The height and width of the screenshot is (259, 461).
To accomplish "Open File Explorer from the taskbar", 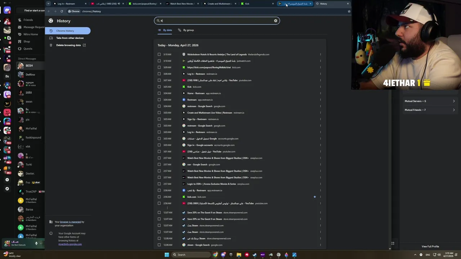I will tap(239, 255).
